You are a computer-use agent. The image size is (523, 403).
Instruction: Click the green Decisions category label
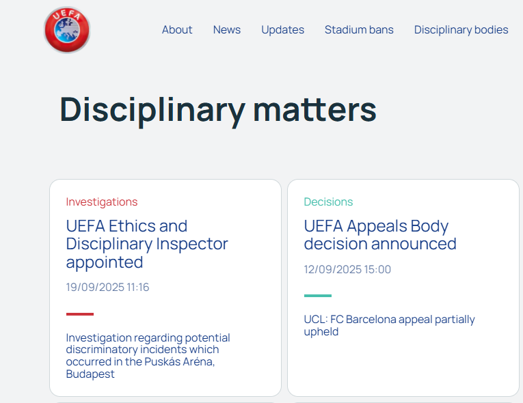pyautogui.click(x=328, y=202)
